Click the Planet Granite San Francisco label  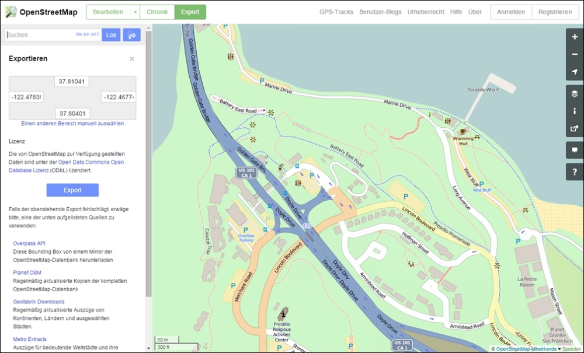click(557, 335)
